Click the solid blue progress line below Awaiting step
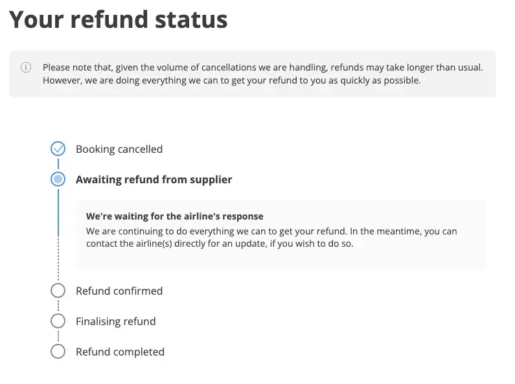 click(x=58, y=212)
